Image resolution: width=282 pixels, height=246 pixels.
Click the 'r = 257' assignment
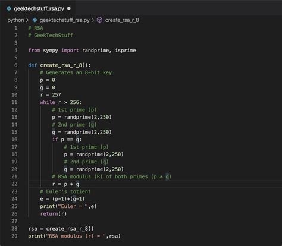[x=51, y=95]
